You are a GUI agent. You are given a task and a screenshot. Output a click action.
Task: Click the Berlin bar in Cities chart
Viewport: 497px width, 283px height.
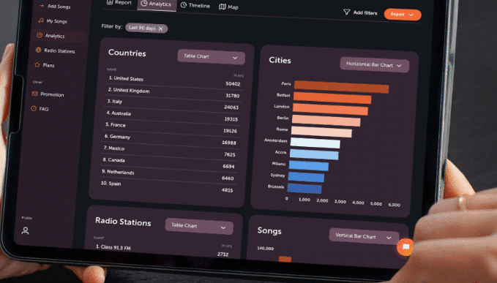pos(326,120)
